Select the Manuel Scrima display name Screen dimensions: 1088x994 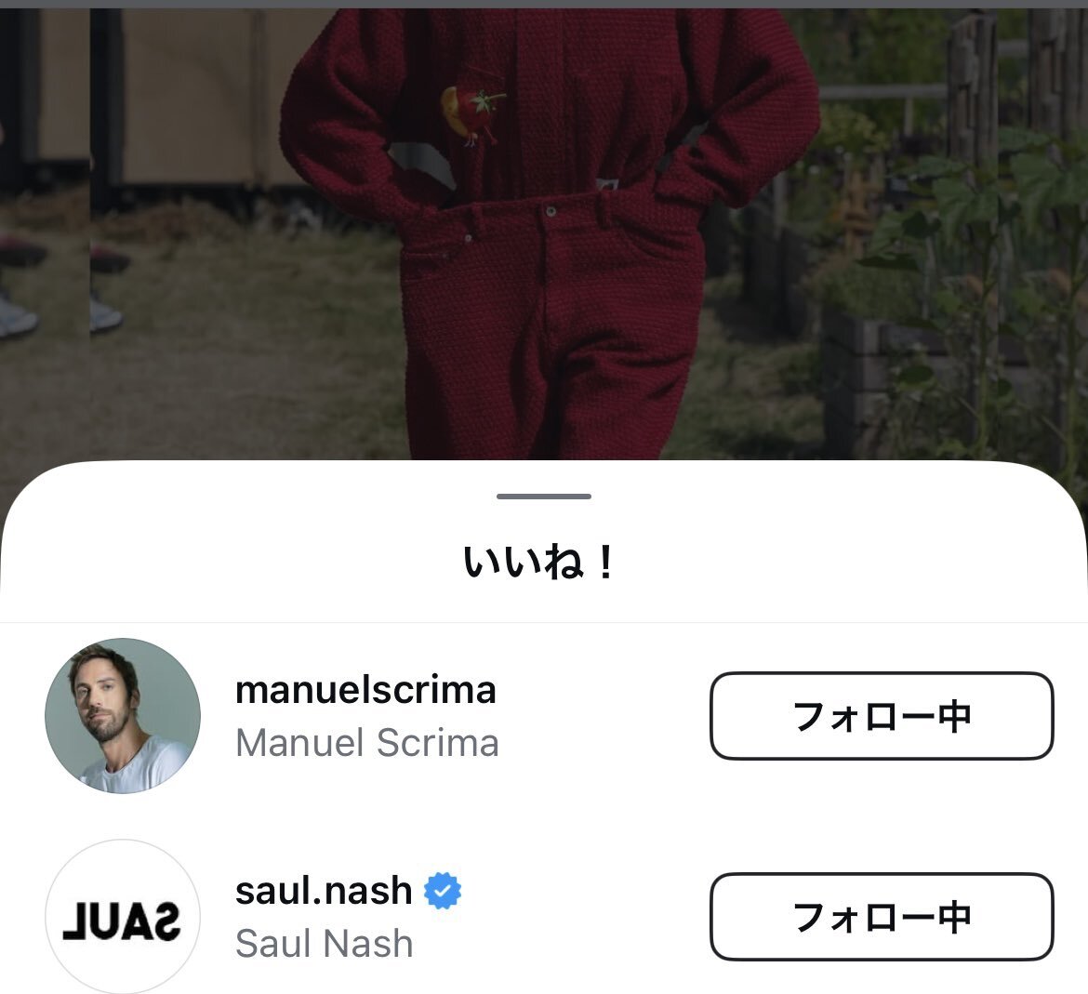pyautogui.click(x=367, y=743)
